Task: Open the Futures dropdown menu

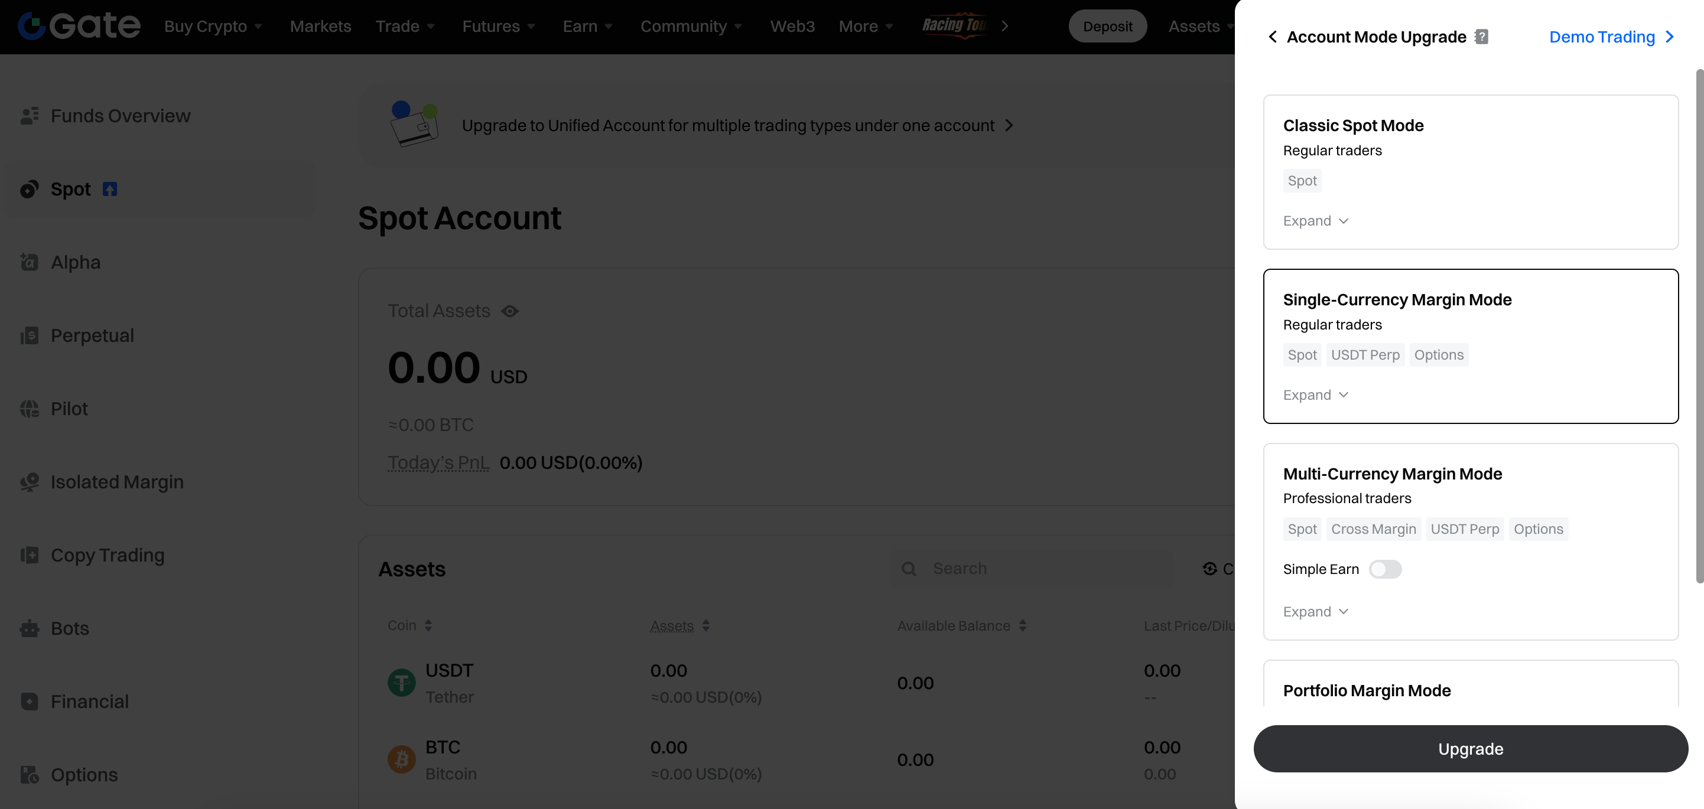Action: (x=498, y=27)
